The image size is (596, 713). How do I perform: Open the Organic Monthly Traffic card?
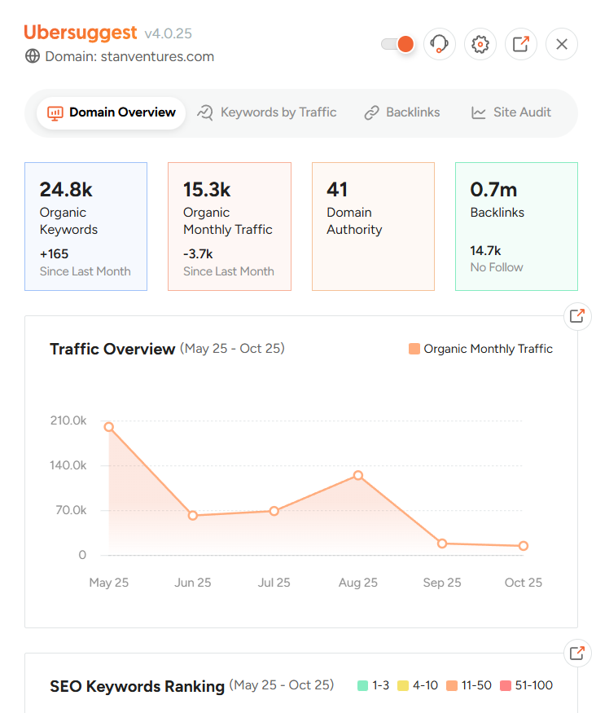229,227
